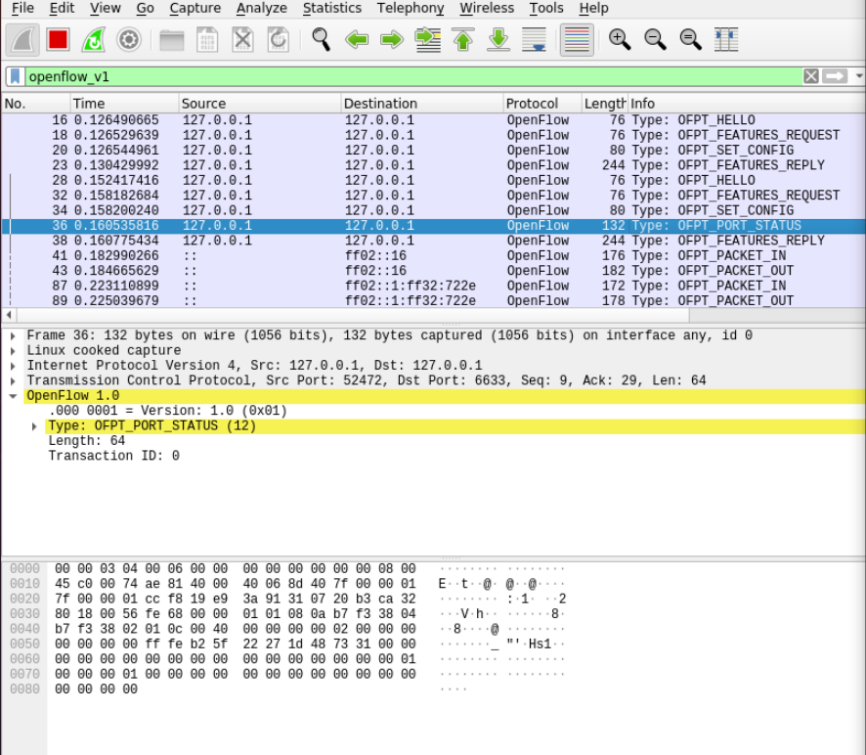
Task: Close this capture file icon
Action: [242, 40]
